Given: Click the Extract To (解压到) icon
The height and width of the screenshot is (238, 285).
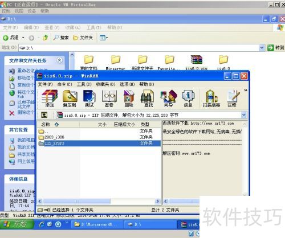Looking at the screenshot, I should (x=70, y=99).
